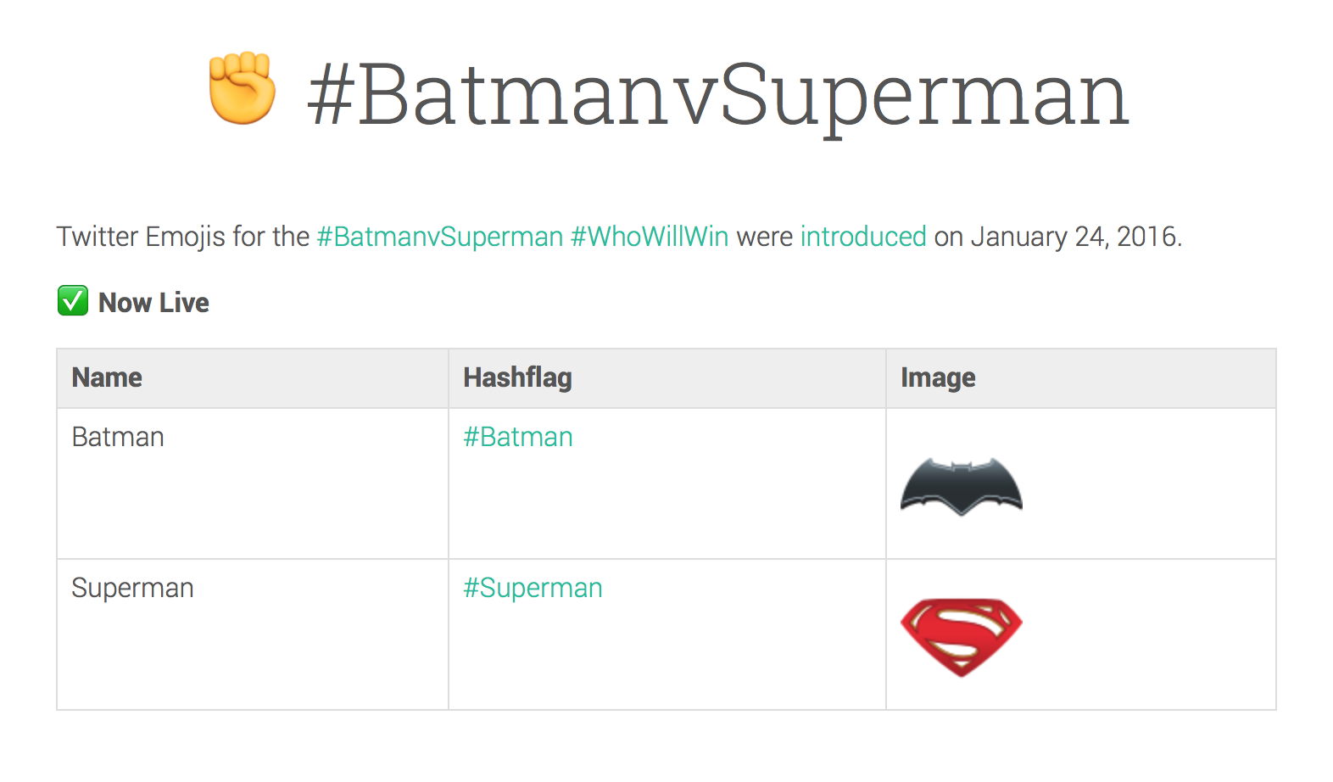Image resolution: width=1333 pixels, height=782 pixels.
Task: Select the 'Superman' name cell
Action: 132,588
